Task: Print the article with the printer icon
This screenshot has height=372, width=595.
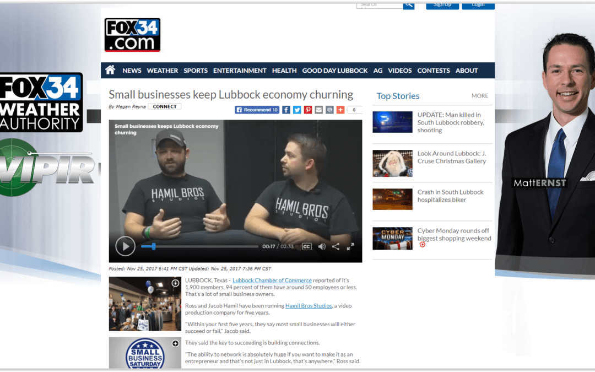Action: [329, 110]
